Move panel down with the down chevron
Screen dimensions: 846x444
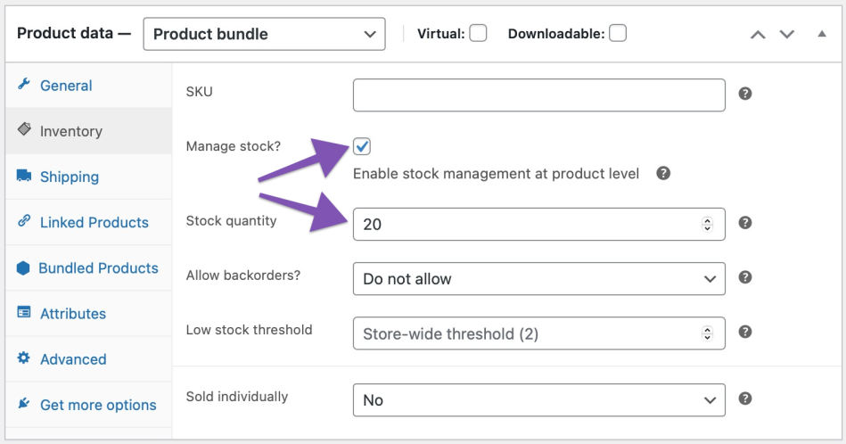[787, 34]
